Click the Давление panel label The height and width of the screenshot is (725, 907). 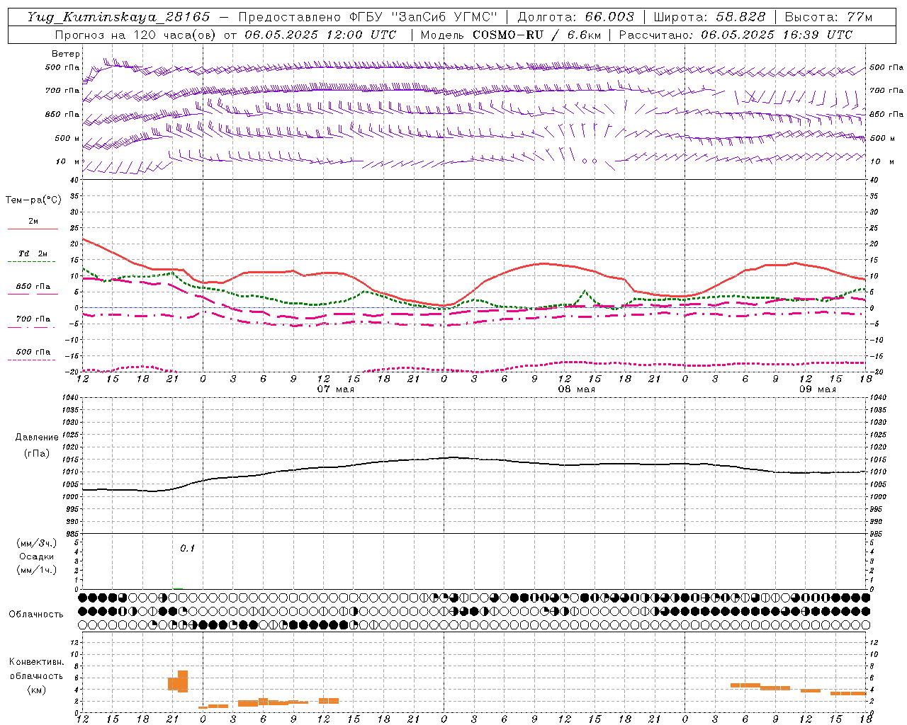(x=37, y=438)
